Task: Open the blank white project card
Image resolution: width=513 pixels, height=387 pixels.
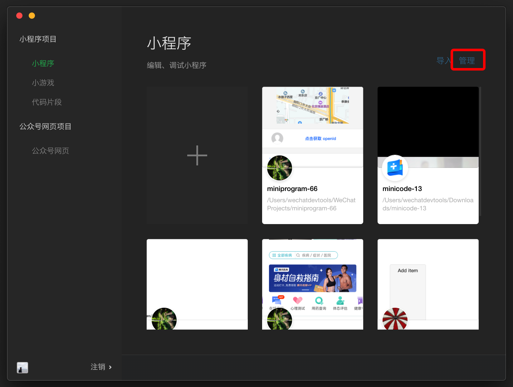Action: [197, 284]
